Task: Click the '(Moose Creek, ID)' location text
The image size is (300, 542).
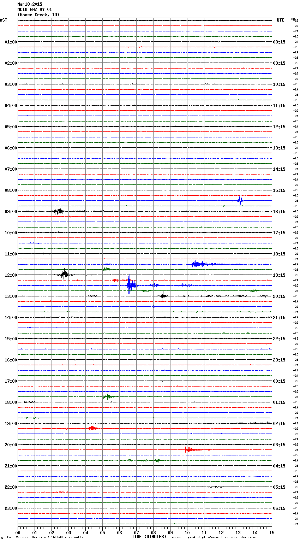Action: [38, 15]
